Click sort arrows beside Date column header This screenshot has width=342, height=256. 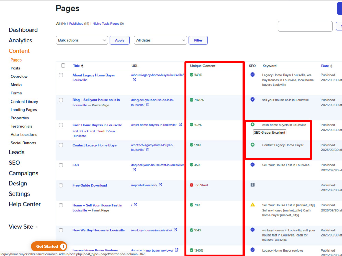tap(331, 66)
